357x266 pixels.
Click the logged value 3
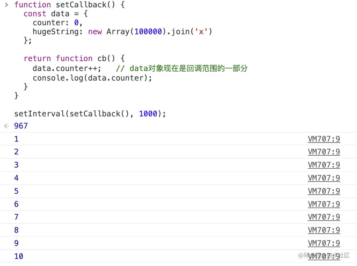[x=16, y=165]
